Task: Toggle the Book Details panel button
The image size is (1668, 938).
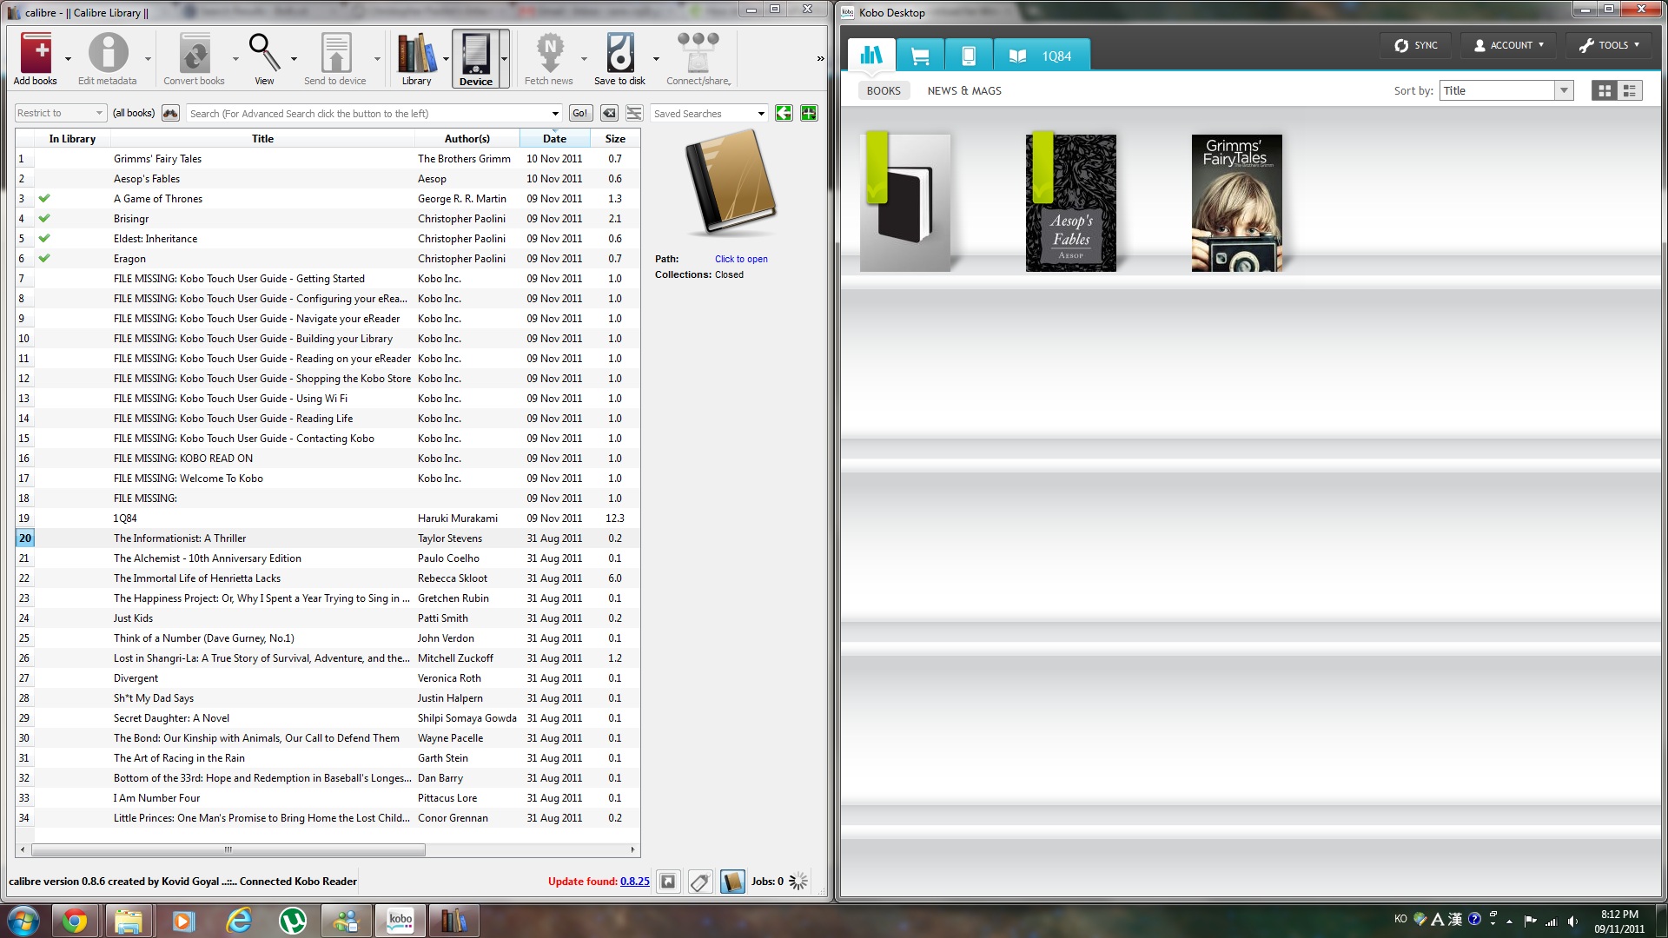Action: click(732, 882)
